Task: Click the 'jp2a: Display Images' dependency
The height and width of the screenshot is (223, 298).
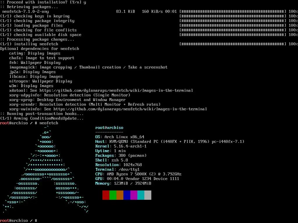Action: 33,72
